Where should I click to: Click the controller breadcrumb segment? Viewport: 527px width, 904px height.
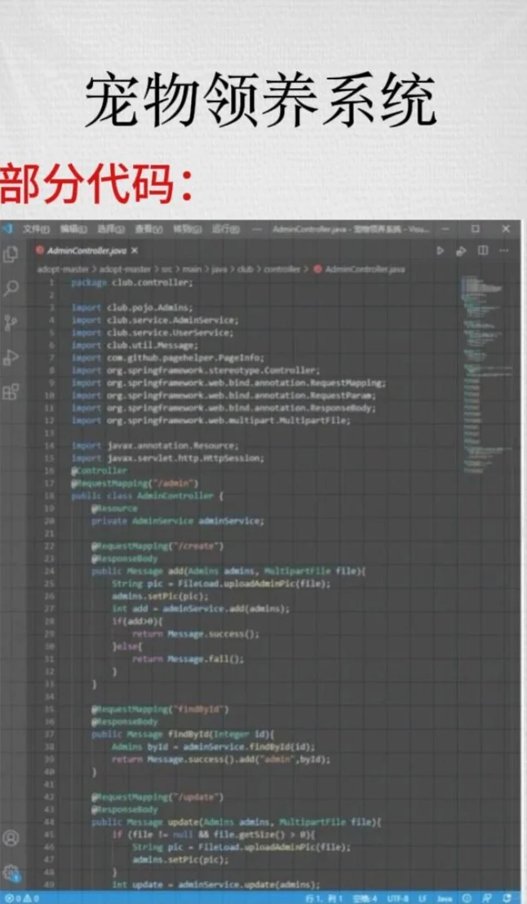coord(282,269)
